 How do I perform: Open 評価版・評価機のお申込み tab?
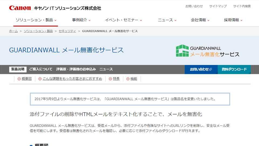pyautogui.click(x=76, y=69)
